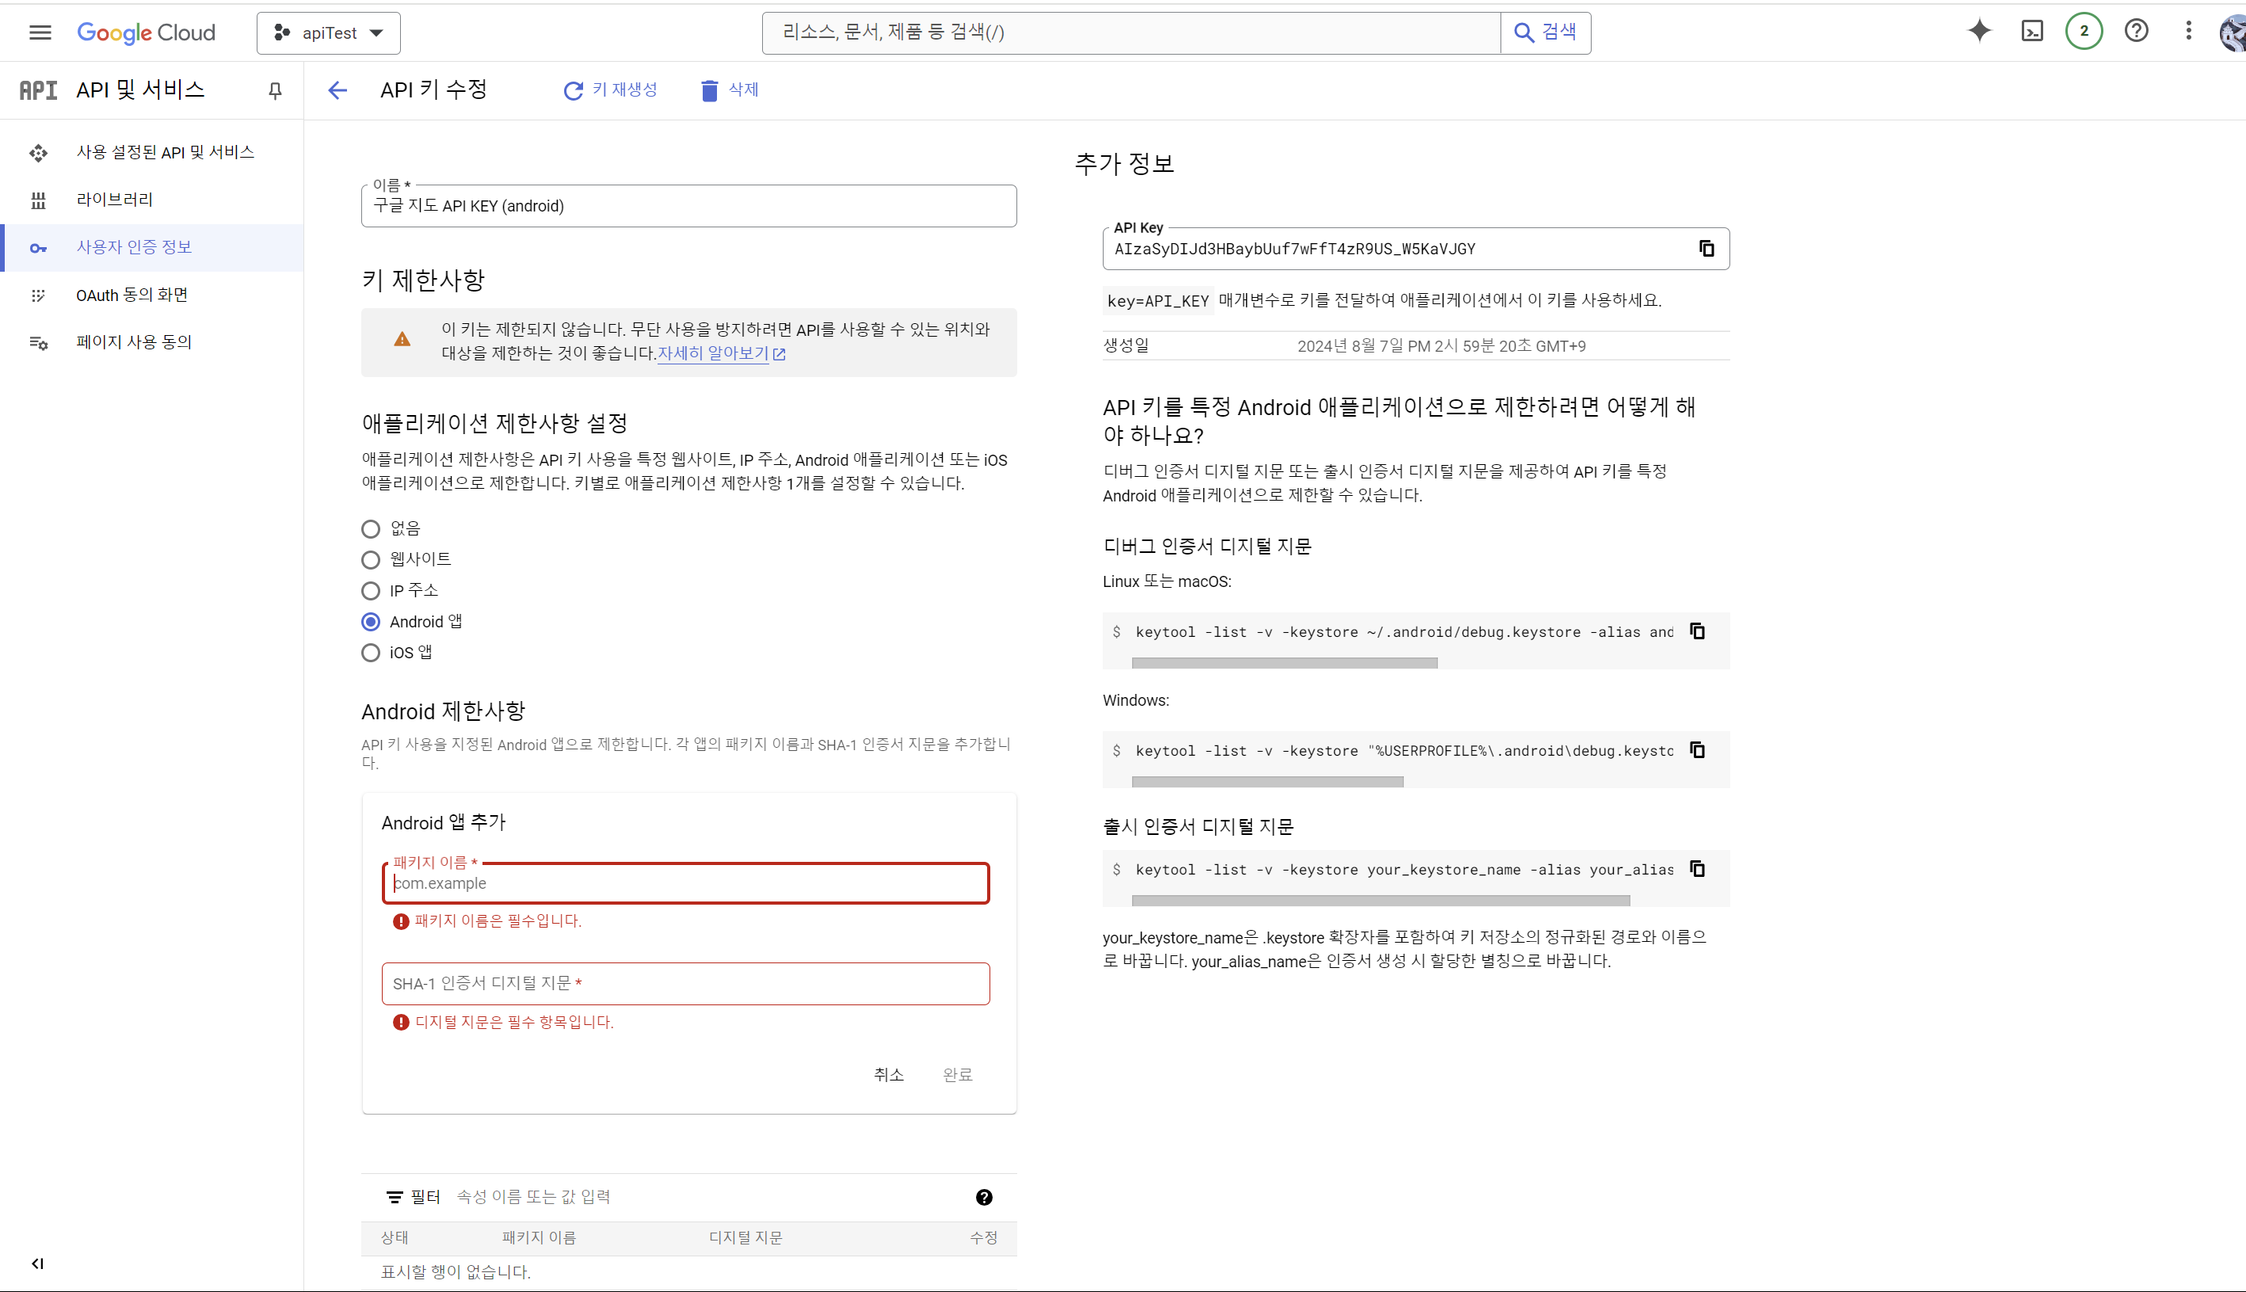Screen dimensions: 2246x1292
Task: Click the scrollbar under Windows keytool command
Action: [x=1268, y=782]
